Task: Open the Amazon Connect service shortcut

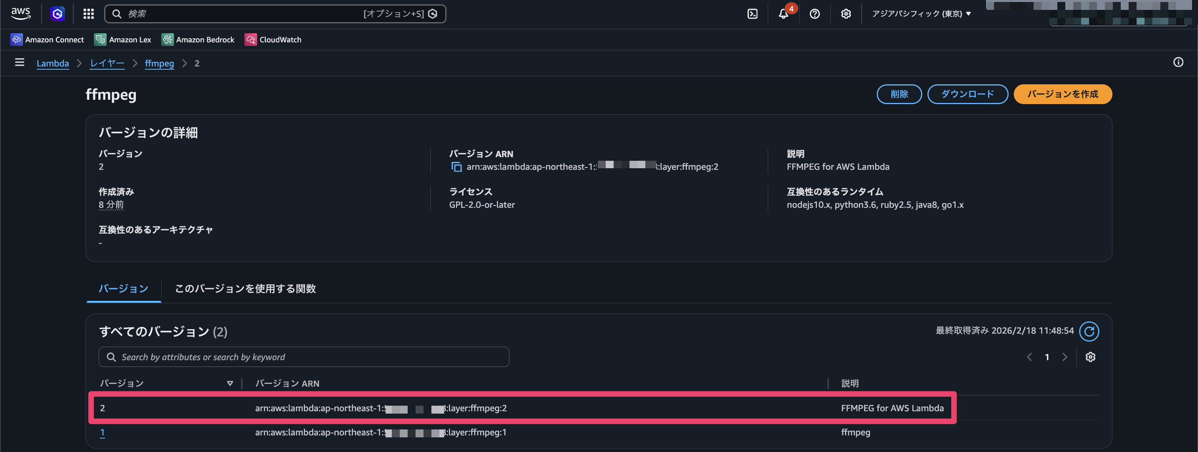Action: (47, 40)
